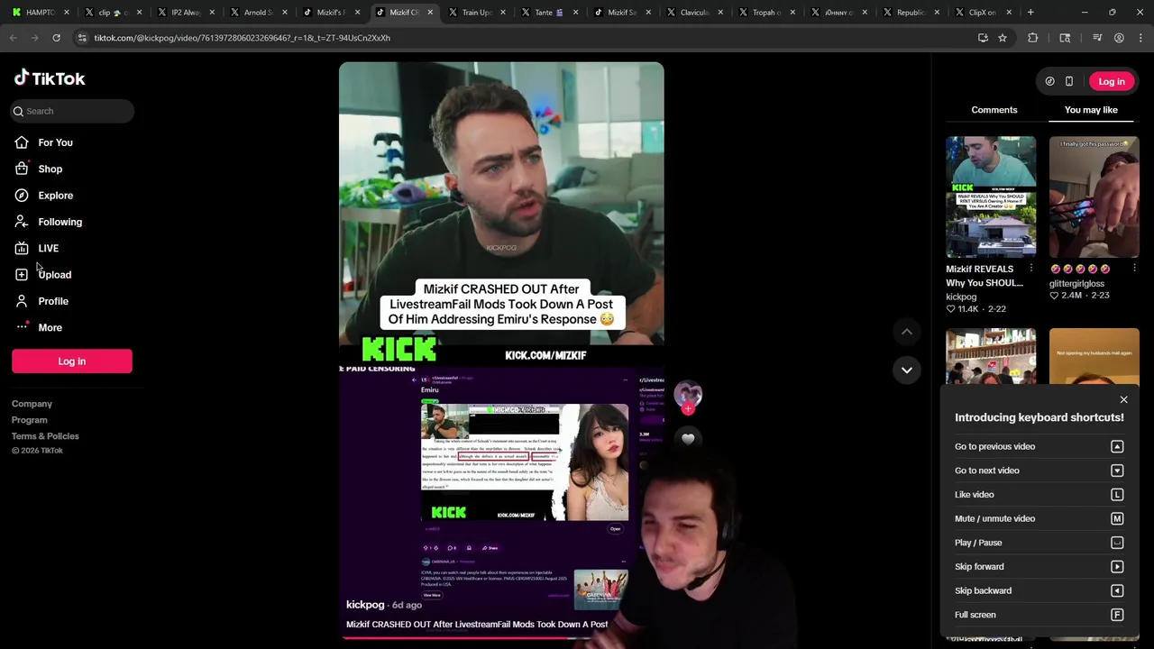Open the Chrome three-dot menu
Viewport: 1154px width, 649px height.
[x=1140, y=38]
